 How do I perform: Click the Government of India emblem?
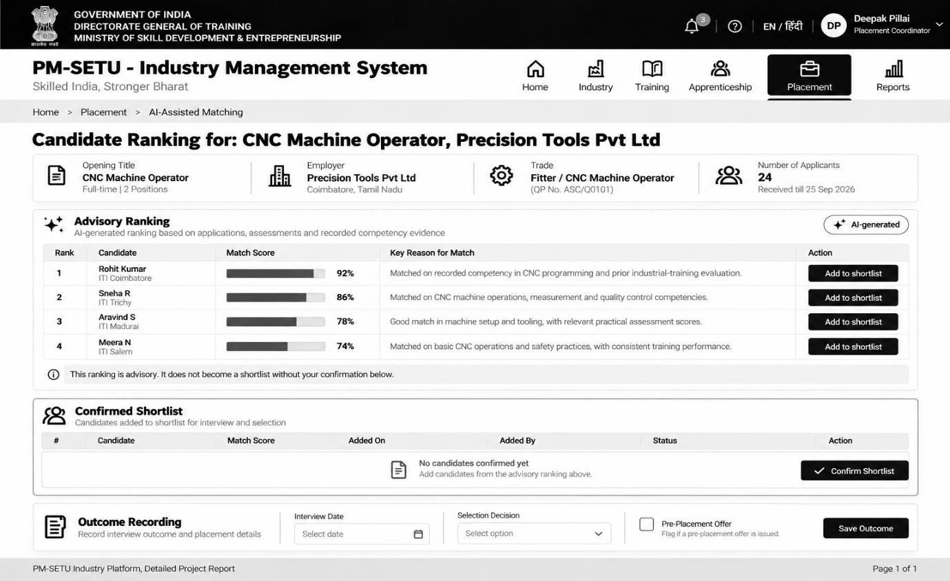45,25
